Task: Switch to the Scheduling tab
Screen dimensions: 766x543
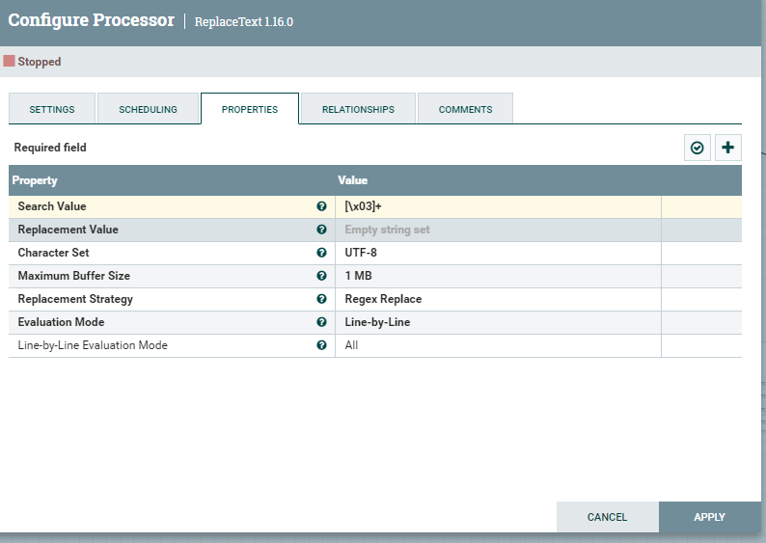Action: [x=148, y=108]
